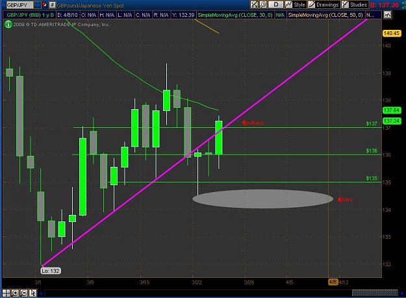Screen dimensions: 406x298
Task: Click the red-yellow linked color squares icon
Action: (x=45, y=5)
